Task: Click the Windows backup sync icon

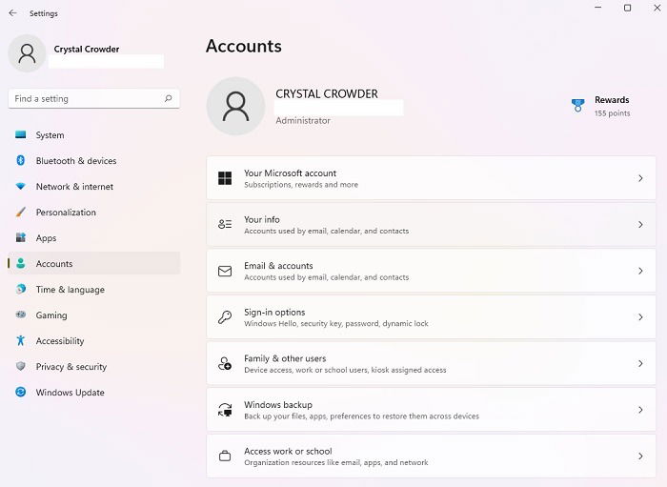Action: [x=225, y=410]
